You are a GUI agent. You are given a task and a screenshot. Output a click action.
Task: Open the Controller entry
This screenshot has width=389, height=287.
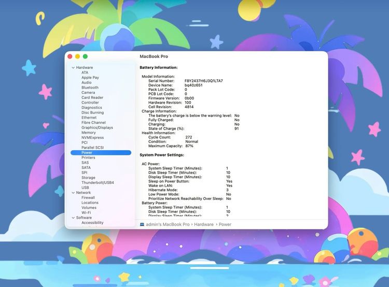90,103
